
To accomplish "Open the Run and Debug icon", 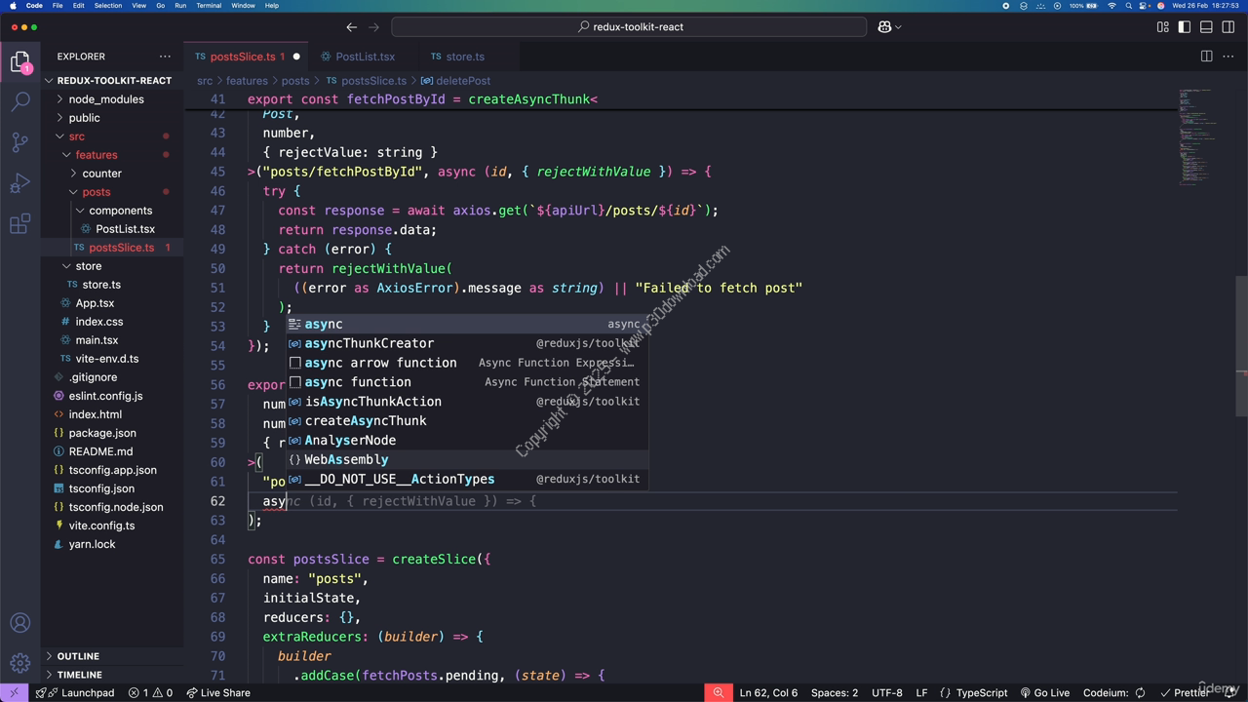I will pyautogui.click(x=20, y=183).
